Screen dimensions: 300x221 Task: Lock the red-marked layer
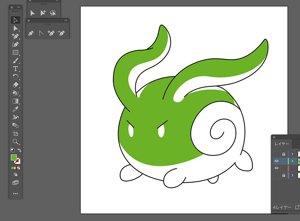pos(284,168)
